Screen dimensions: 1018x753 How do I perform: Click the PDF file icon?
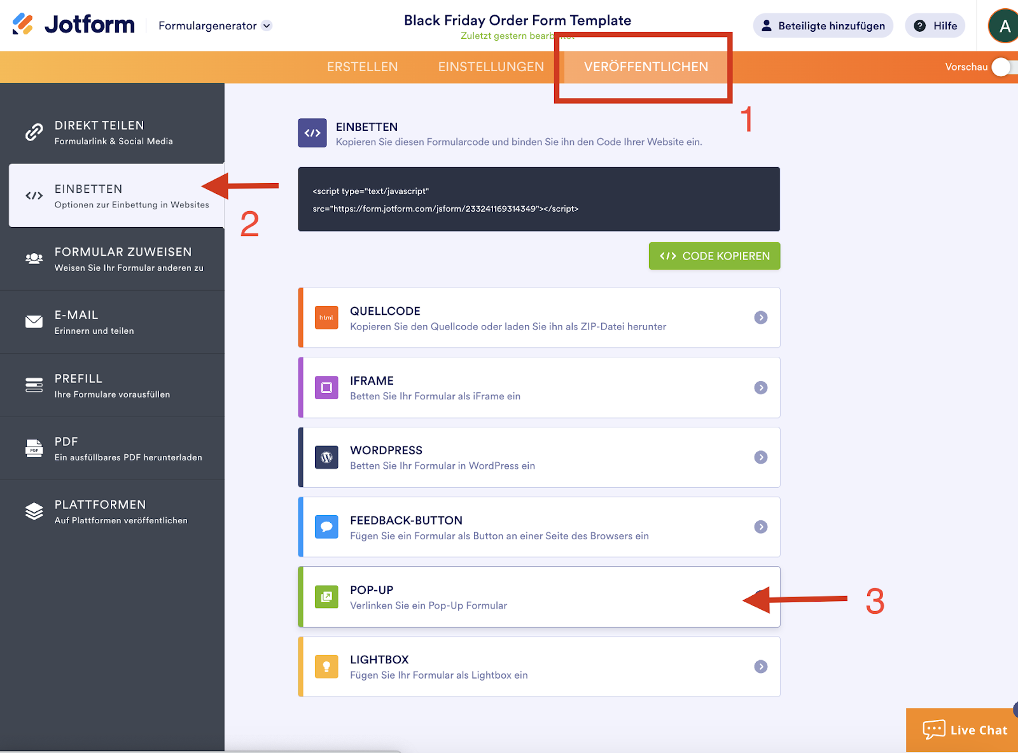34,448
